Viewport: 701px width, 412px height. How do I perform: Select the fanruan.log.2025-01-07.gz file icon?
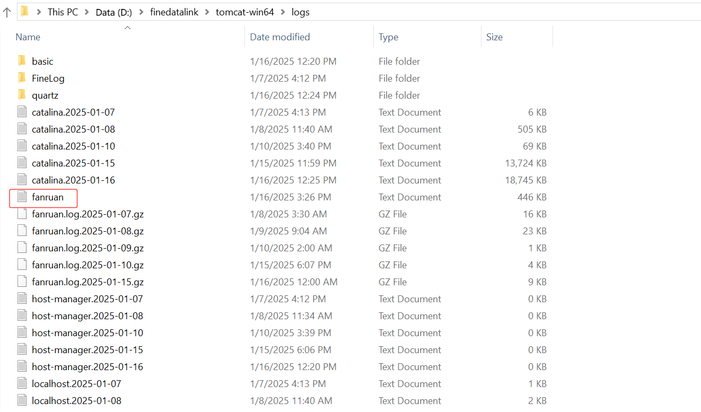pos(22,214)
